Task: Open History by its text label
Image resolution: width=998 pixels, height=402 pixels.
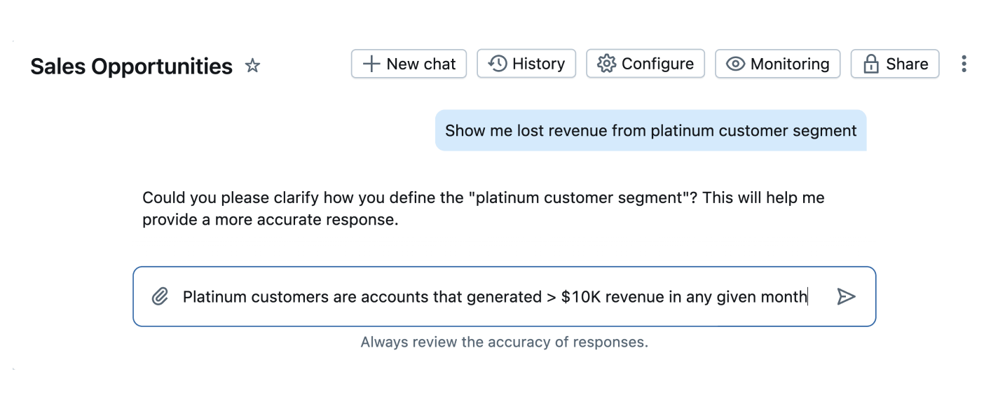Action: click(538, 64)
